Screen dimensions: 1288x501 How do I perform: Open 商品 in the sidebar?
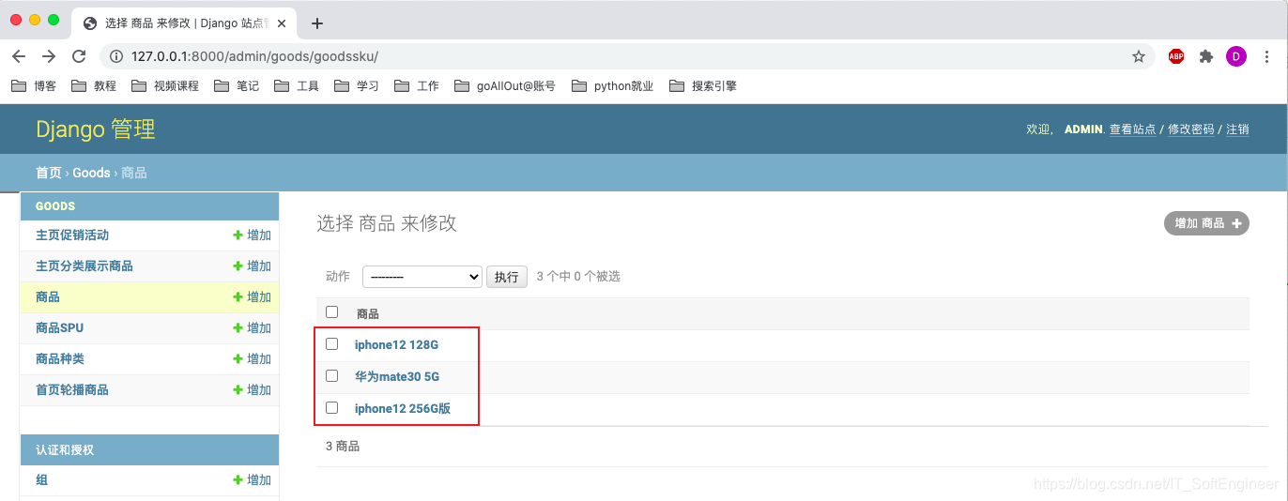pos(48,297)
